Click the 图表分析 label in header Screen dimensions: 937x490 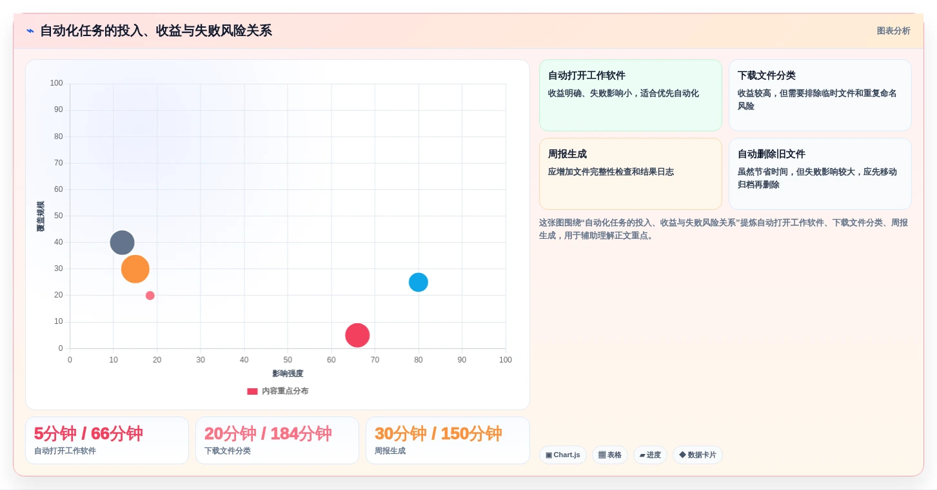click(893, 31)
